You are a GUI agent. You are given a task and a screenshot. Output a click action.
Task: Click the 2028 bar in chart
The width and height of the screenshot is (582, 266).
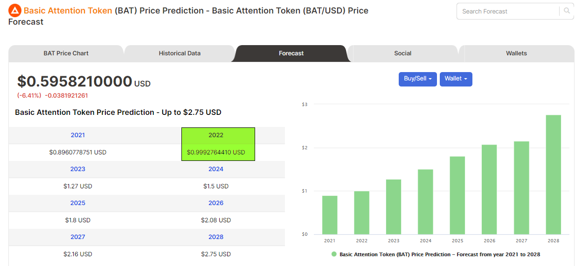pyautogui.click(x=554, y=175)
